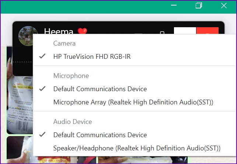The width and height of the screenshot is (237, 164).
Task: Restore down the WhatsApp window
Action: point(199,6)
